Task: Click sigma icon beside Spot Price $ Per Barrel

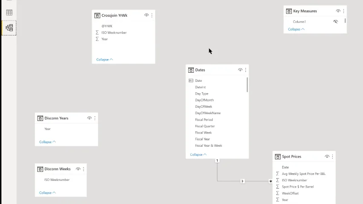Action: click(278, 187)
